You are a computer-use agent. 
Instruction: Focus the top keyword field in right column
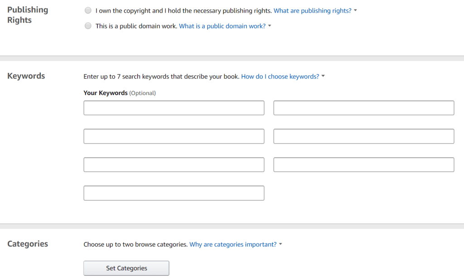(363, 108)
